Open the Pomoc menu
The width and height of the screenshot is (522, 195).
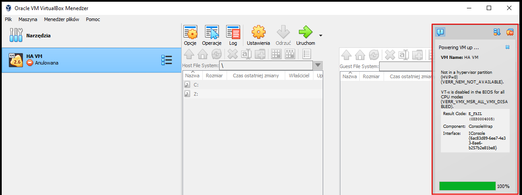pos(93,19)
